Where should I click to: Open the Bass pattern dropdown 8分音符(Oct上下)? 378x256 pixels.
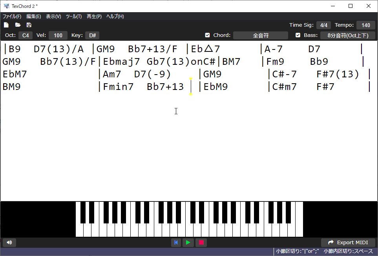click(x=348, y=35)
